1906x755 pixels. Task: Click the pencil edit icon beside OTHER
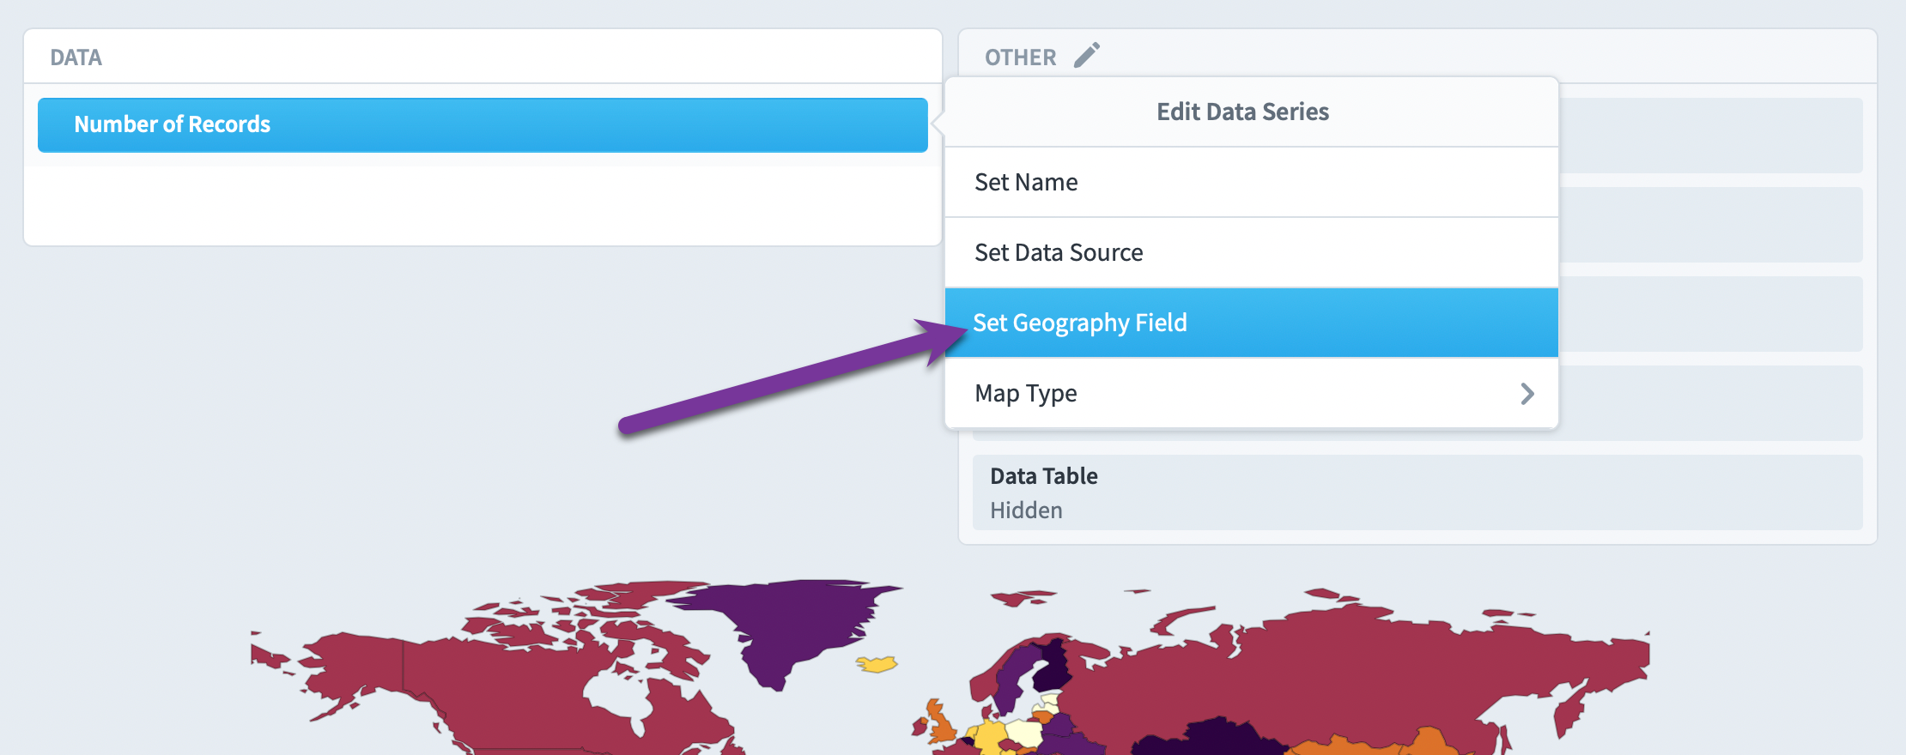click(1086, 56)
